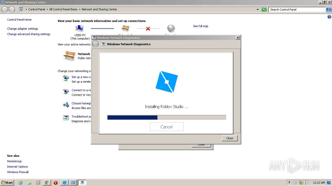Image resolution: width=332 pixels, height=186 pixels.
Task: Click the Network Diagnostics header icon
Action: point(103,44)
